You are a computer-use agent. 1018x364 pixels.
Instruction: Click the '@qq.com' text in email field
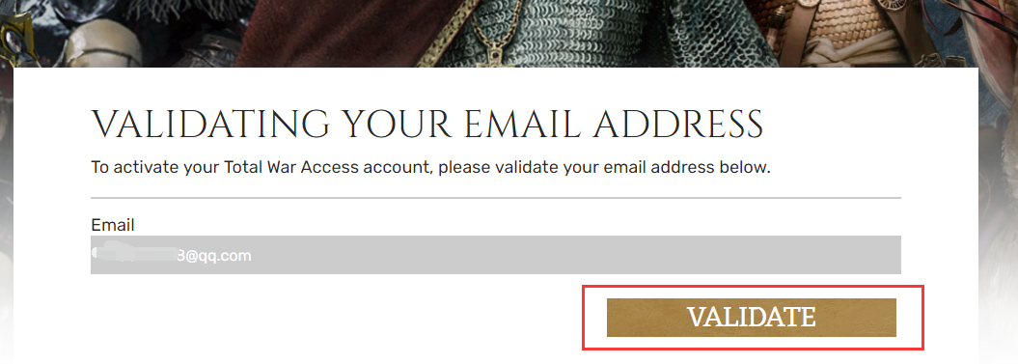219,256
